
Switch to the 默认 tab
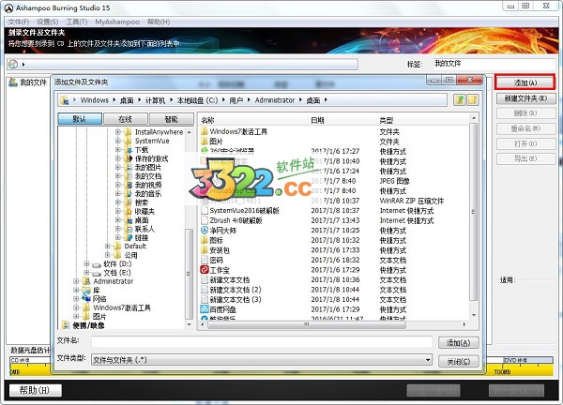coord(80,119)
